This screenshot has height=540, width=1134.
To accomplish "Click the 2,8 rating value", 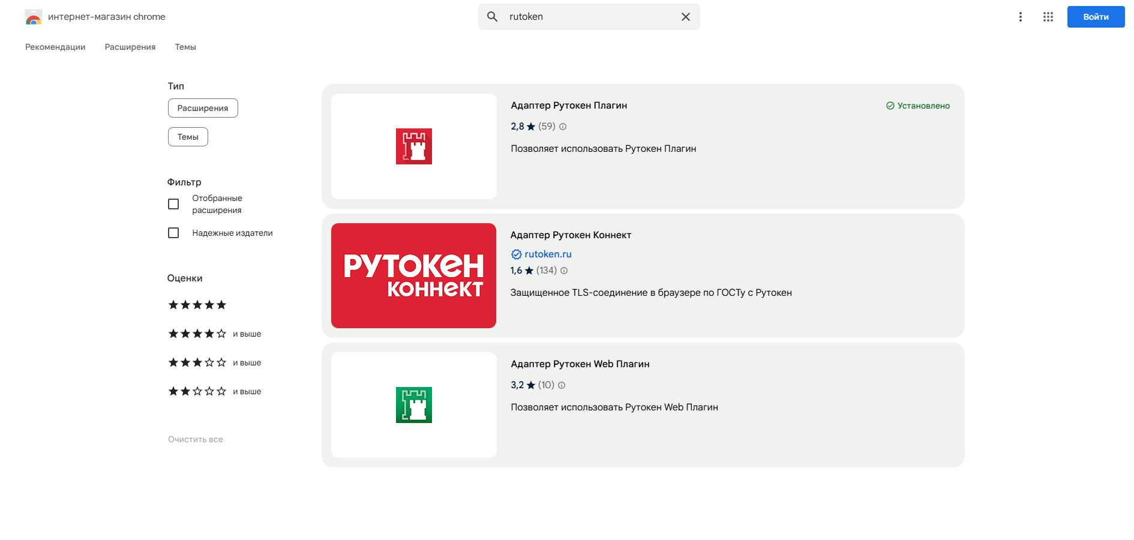I will (517, 127).
